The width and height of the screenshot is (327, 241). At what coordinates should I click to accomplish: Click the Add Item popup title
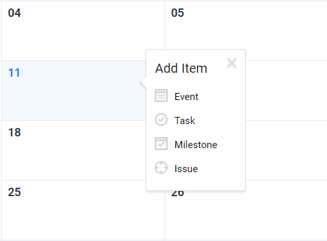[181, 68]
